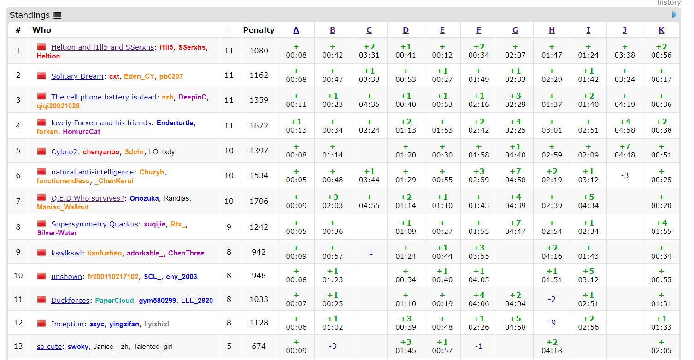694x360 pixels.
Task: Click the -9 result cell for Inception
Action: pos(552,323)
